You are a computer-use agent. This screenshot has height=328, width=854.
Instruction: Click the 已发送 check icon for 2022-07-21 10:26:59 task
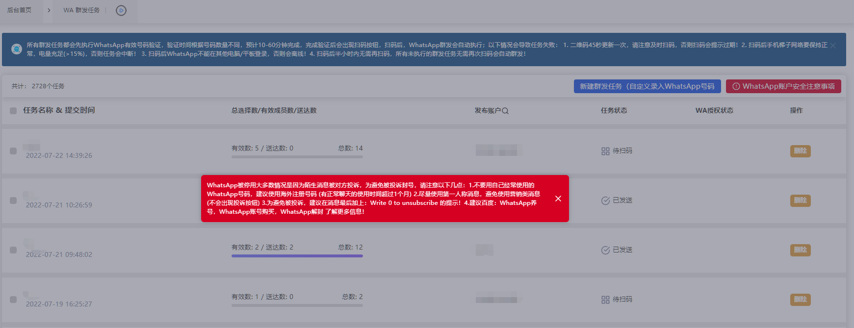(605, 201)
